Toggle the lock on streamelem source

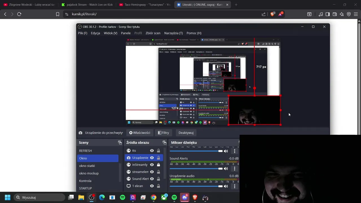click(x=159, y=172)
